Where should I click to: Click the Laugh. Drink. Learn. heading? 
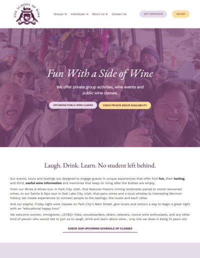pos(100,165)
